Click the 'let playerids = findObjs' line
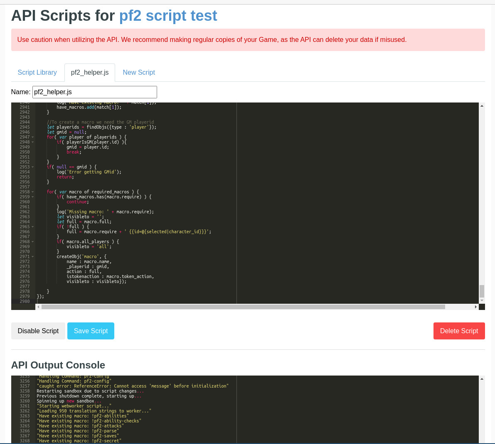495x444 pixels. [x=102, y=127]
